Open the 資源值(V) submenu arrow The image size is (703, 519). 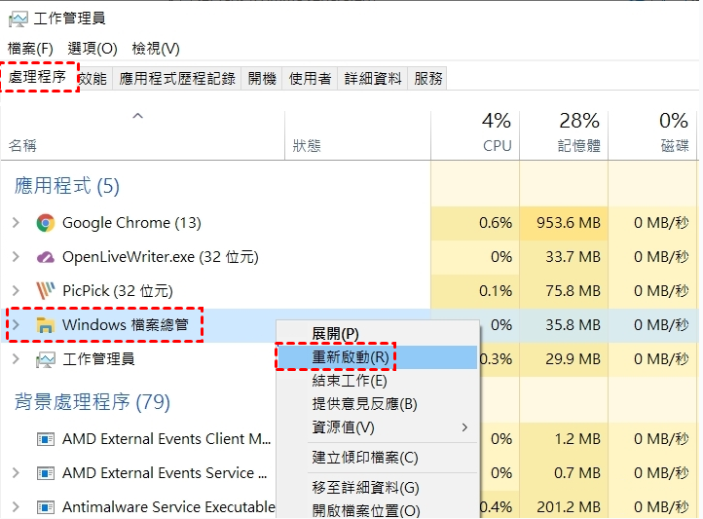(x=464, y=427)
